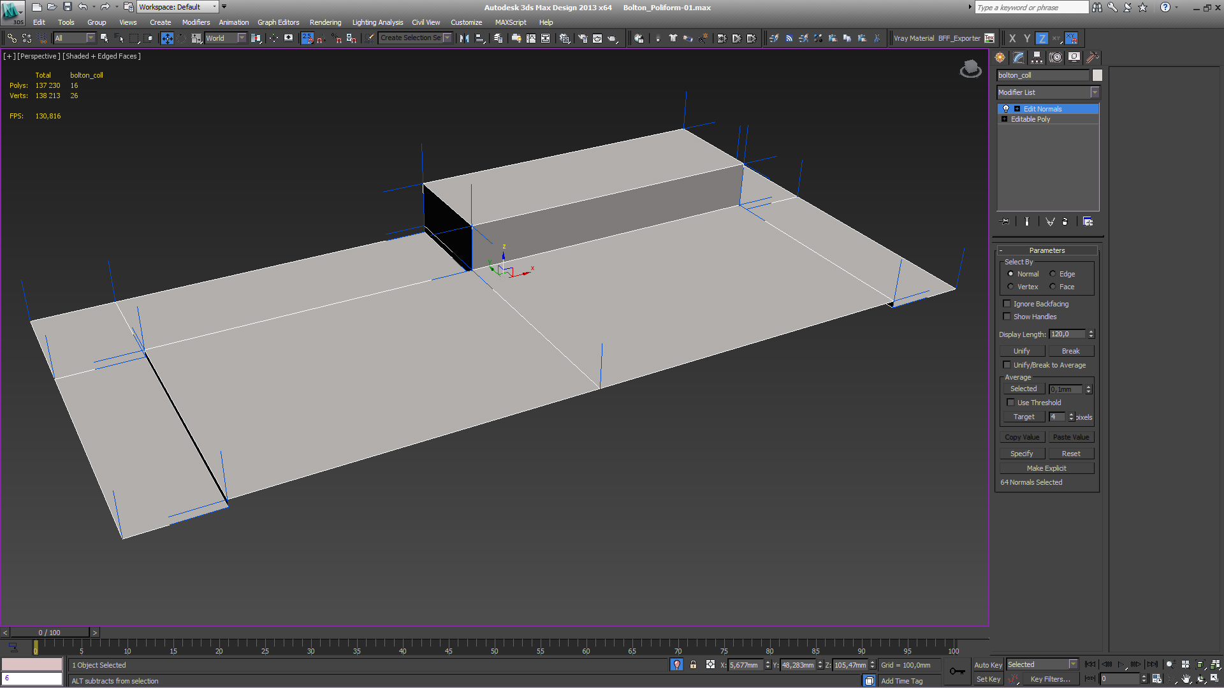1224x688 pixels.
Task: Enable the Unify/Break to Average checkbox
Action: (1007, 364)
